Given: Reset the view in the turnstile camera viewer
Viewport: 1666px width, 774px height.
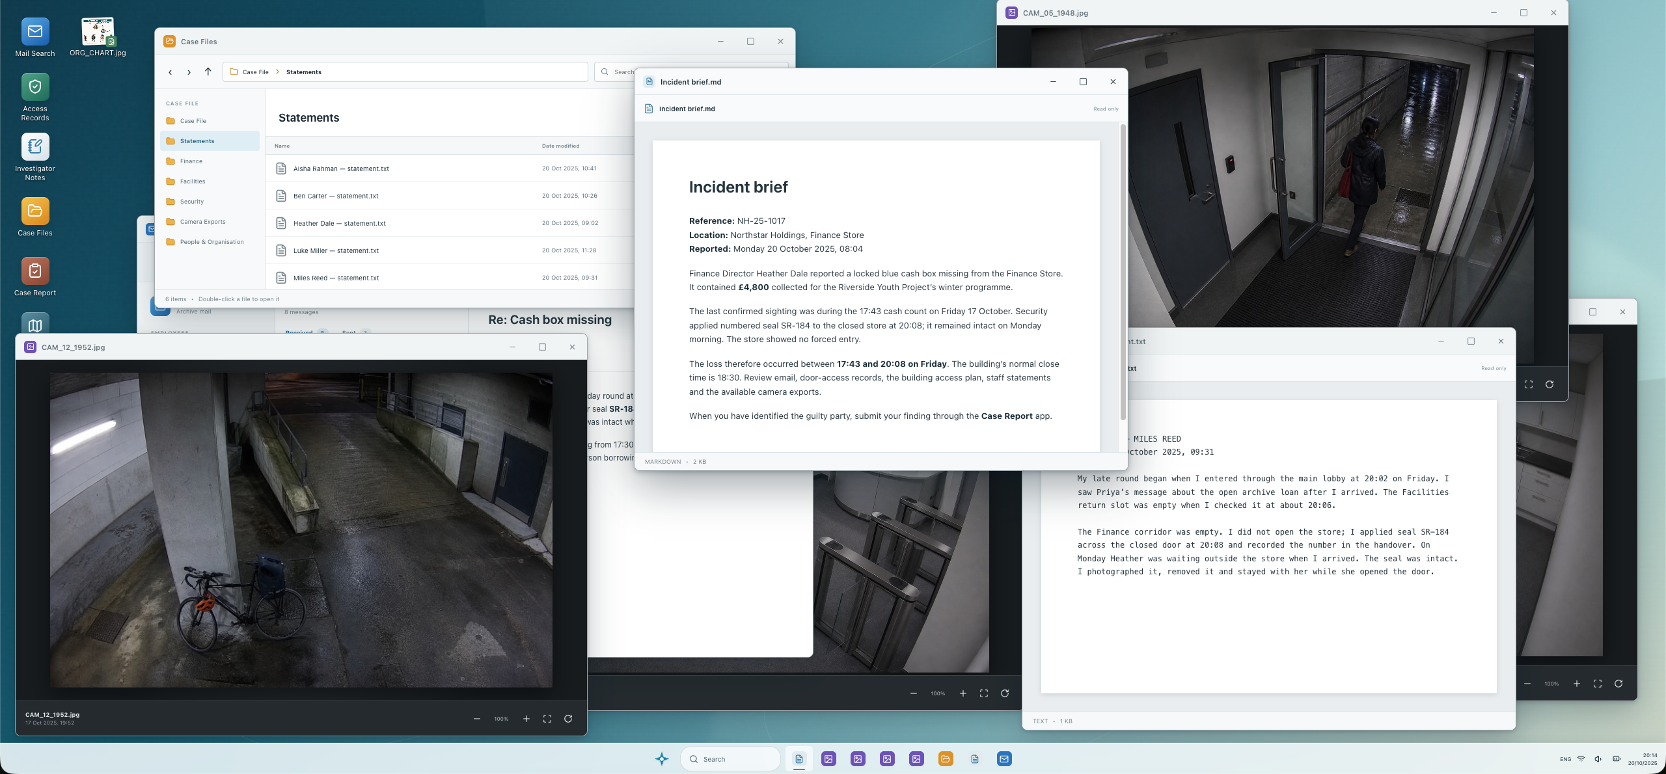Looking at the screenshot, I should [x=1005, y=693].
